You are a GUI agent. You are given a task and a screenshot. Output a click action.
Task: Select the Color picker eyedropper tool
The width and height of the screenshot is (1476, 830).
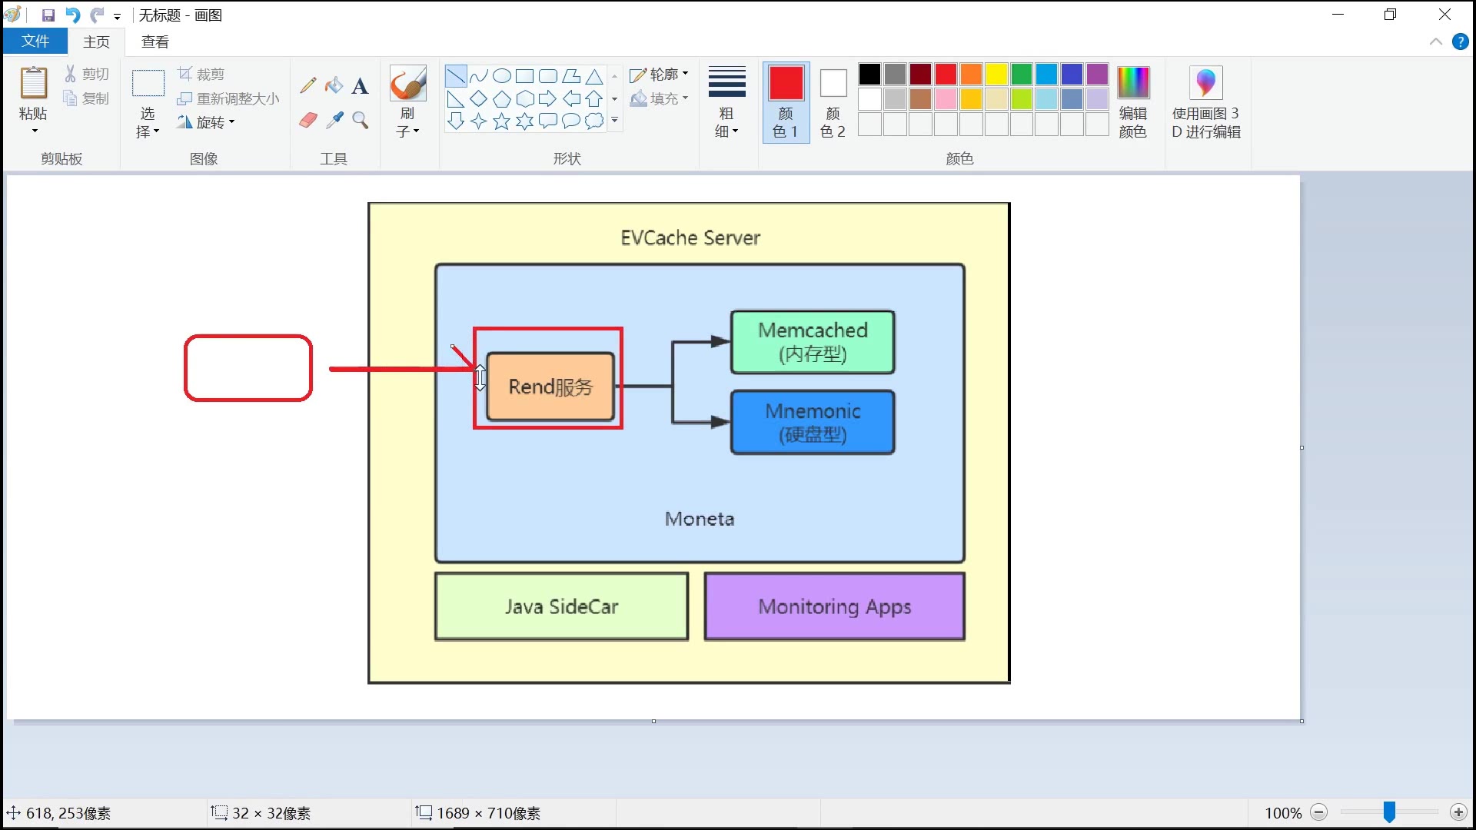point(334,120)
